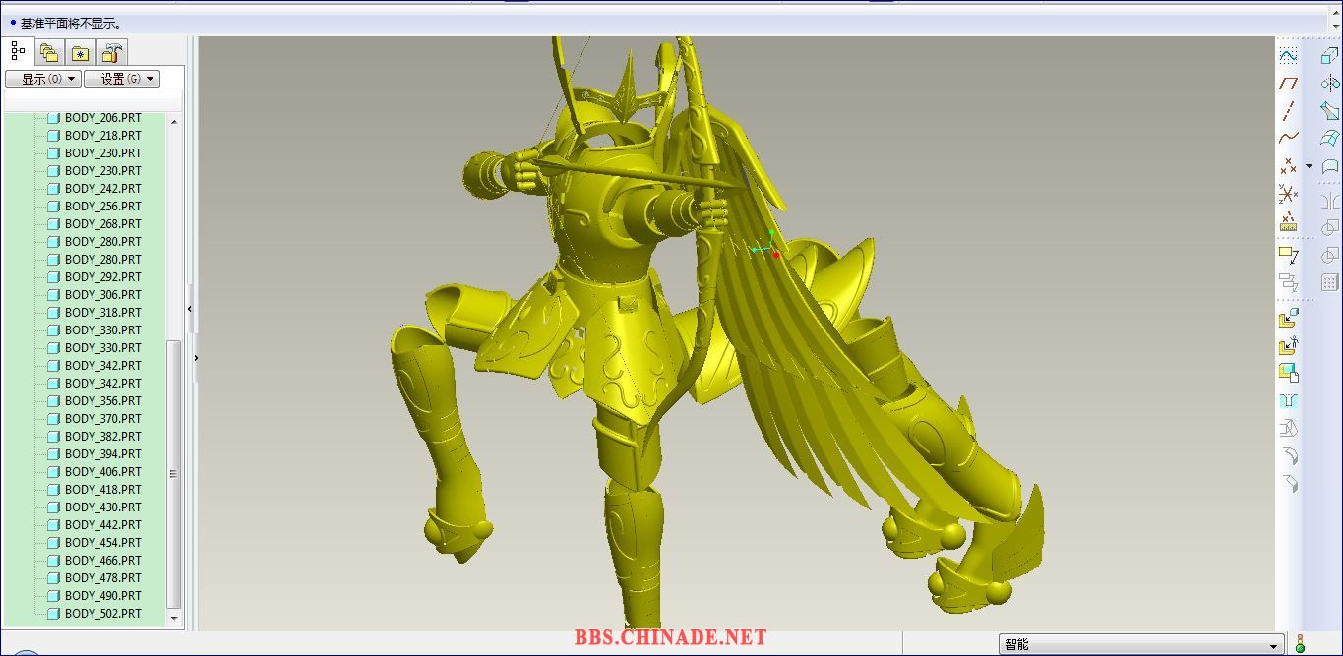Select the grayed Pattern tool icon
This screenshot has height=656, width=1343.
coord(1329,283)
